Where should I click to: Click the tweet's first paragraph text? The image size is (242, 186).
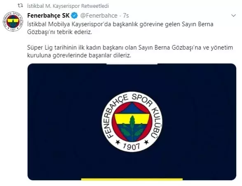click(120, 28)
